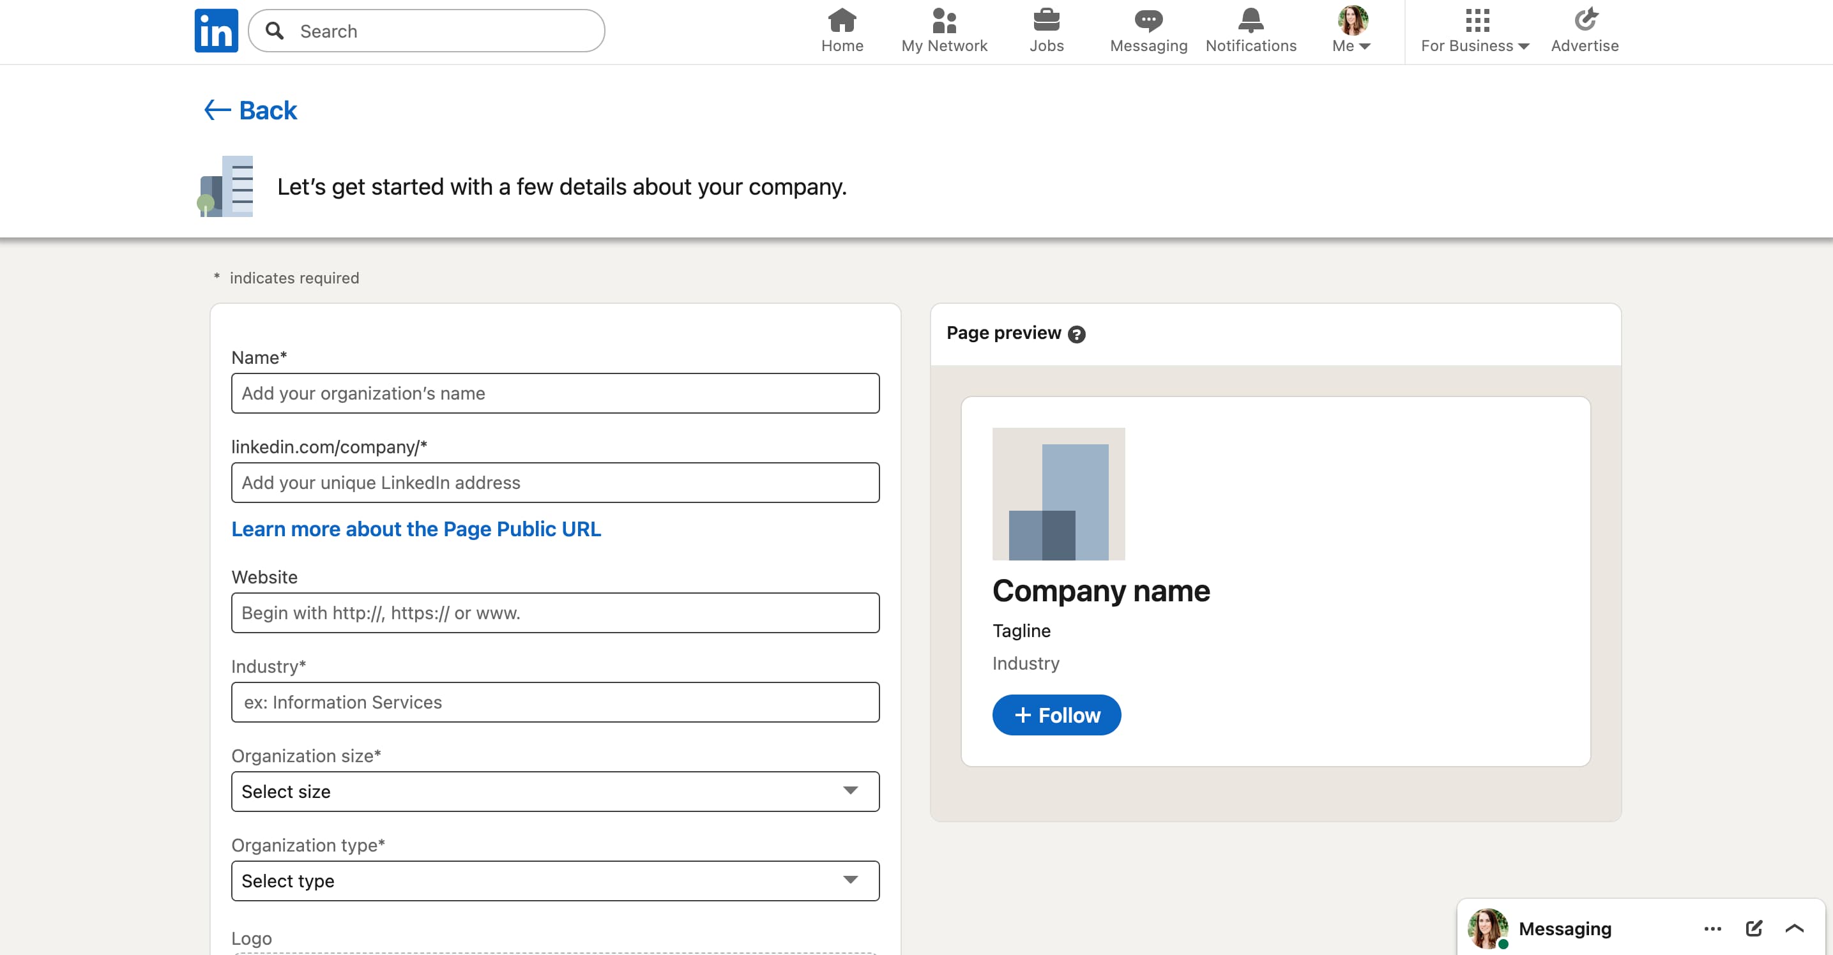Image resolution: width=1833 pixels, height=955 pixels.
Task: Open Learn more about the Page Public URL
Action: point(416,529)
